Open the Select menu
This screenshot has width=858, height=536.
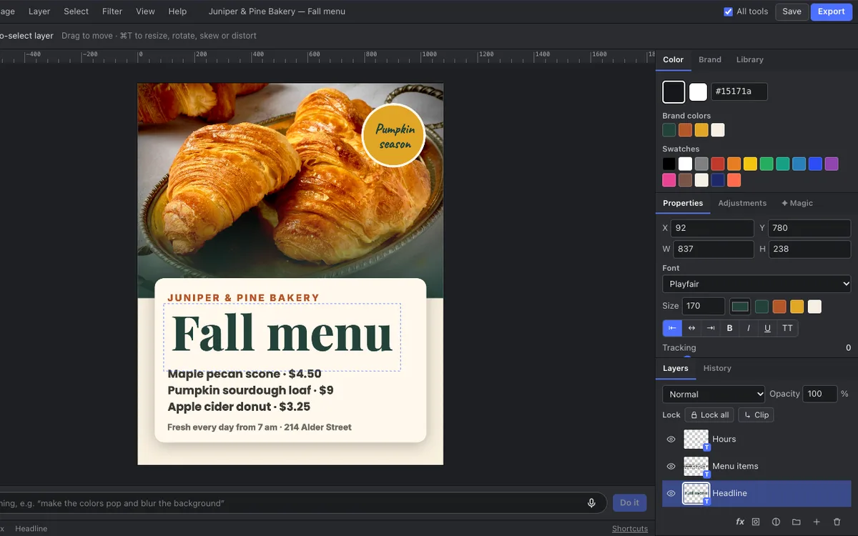[76, 11]
